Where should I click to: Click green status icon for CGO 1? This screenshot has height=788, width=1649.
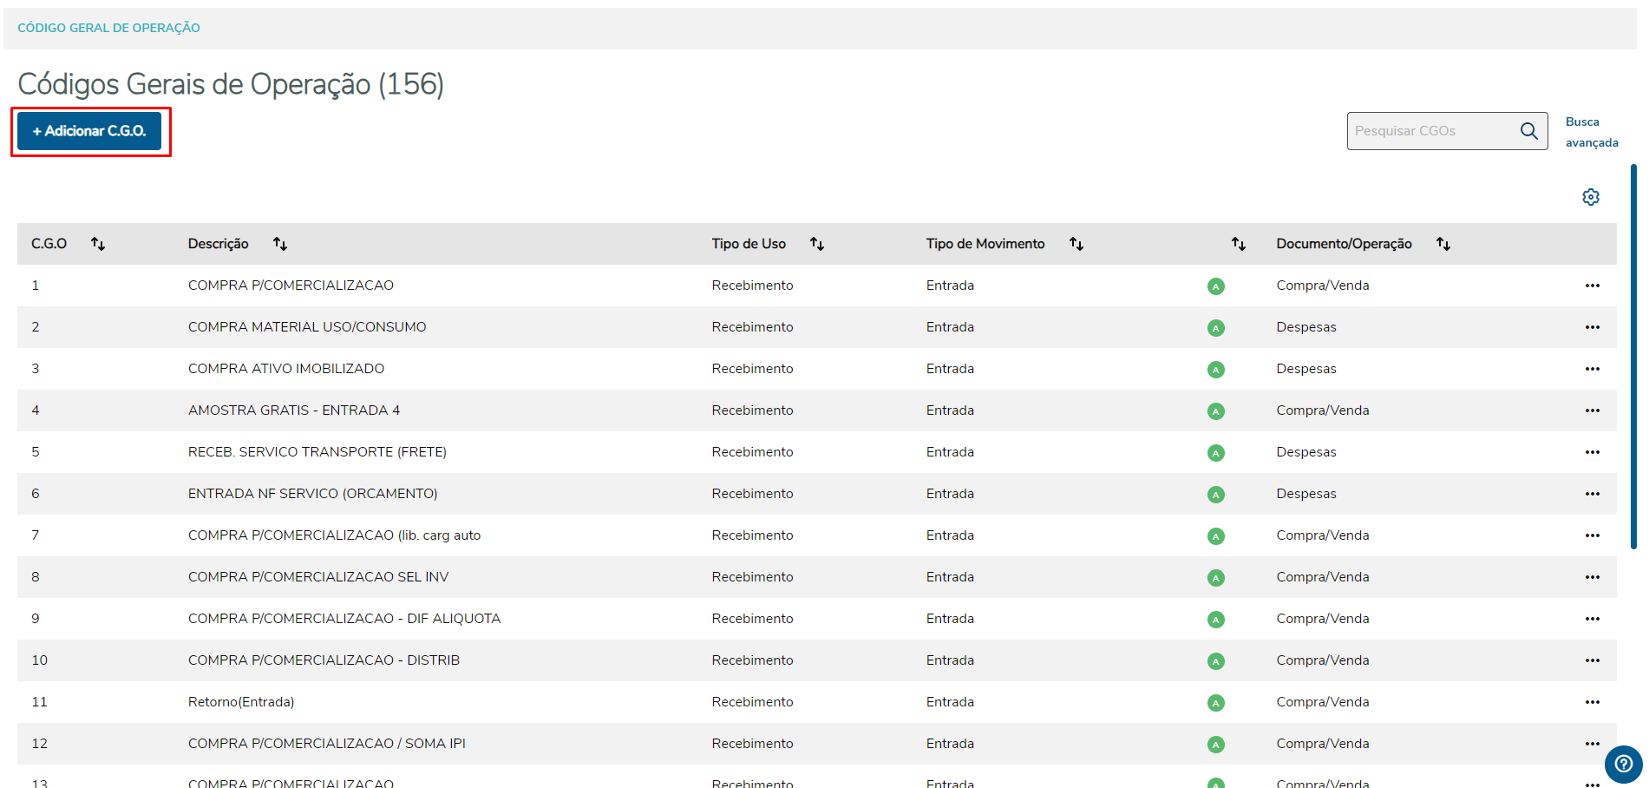click(x=1215, y=286)
